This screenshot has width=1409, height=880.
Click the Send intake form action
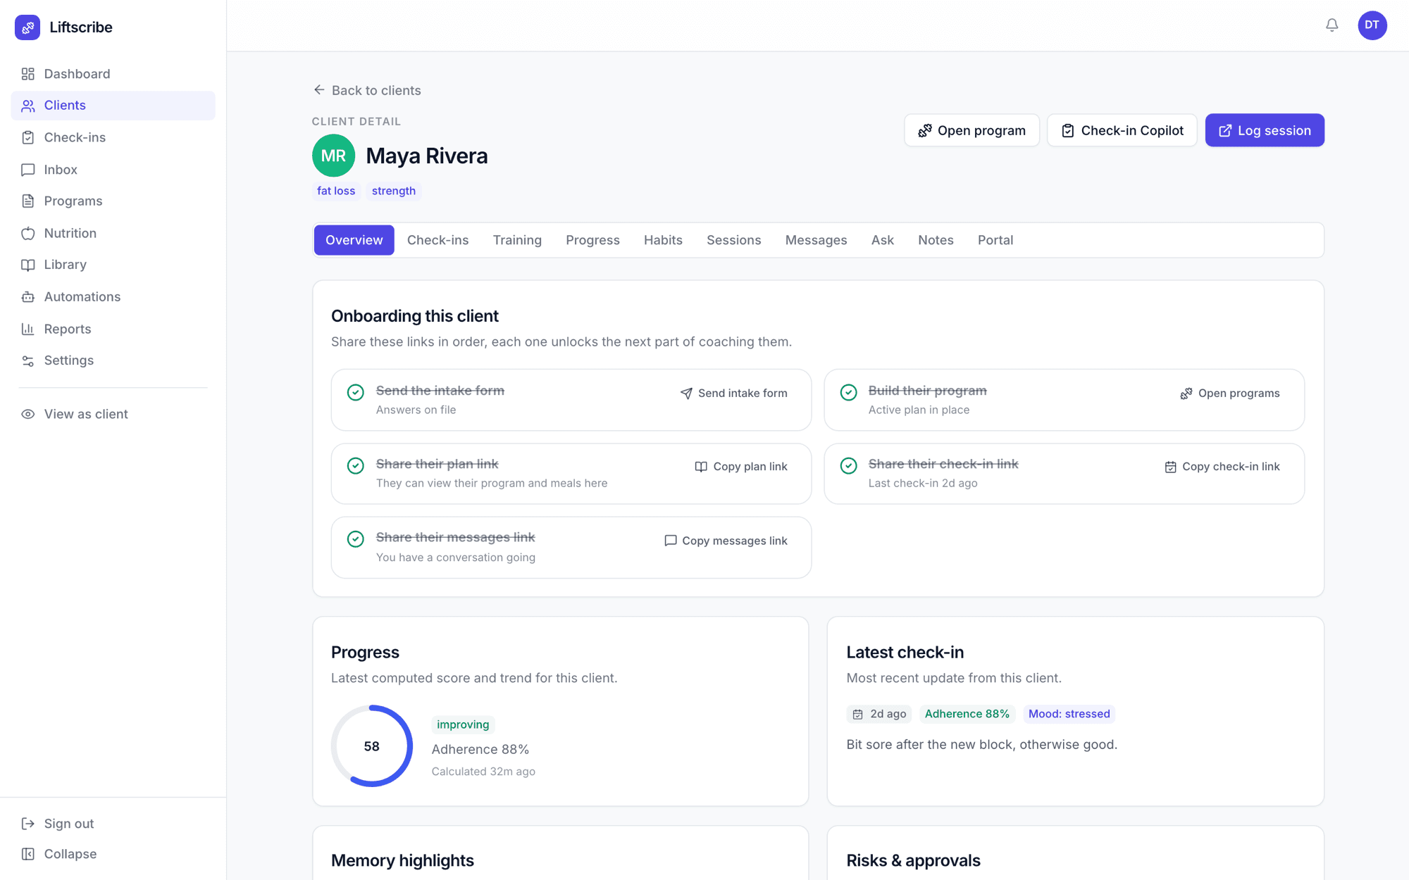coord(734,394)
